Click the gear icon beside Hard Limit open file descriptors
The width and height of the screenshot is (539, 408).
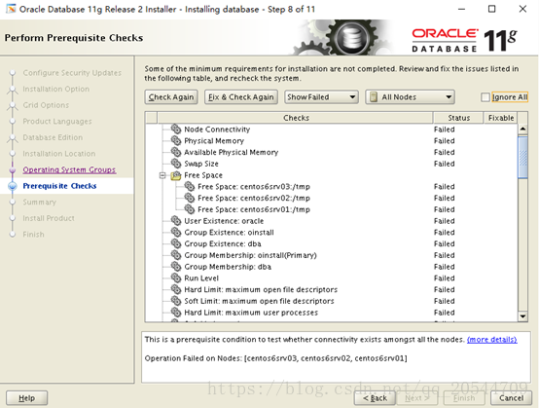(x=176, y=289)
